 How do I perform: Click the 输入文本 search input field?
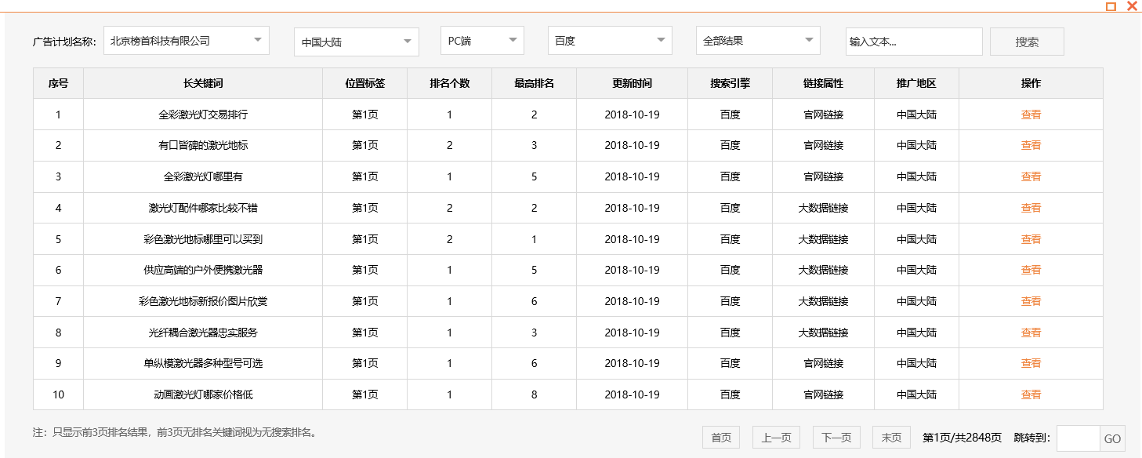click(913, 42)
